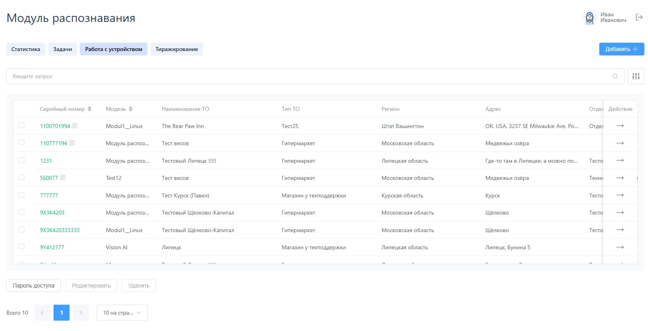Tick the checkbox for device 1100701994
The image size is (648, 331).
tap(22, 125)
